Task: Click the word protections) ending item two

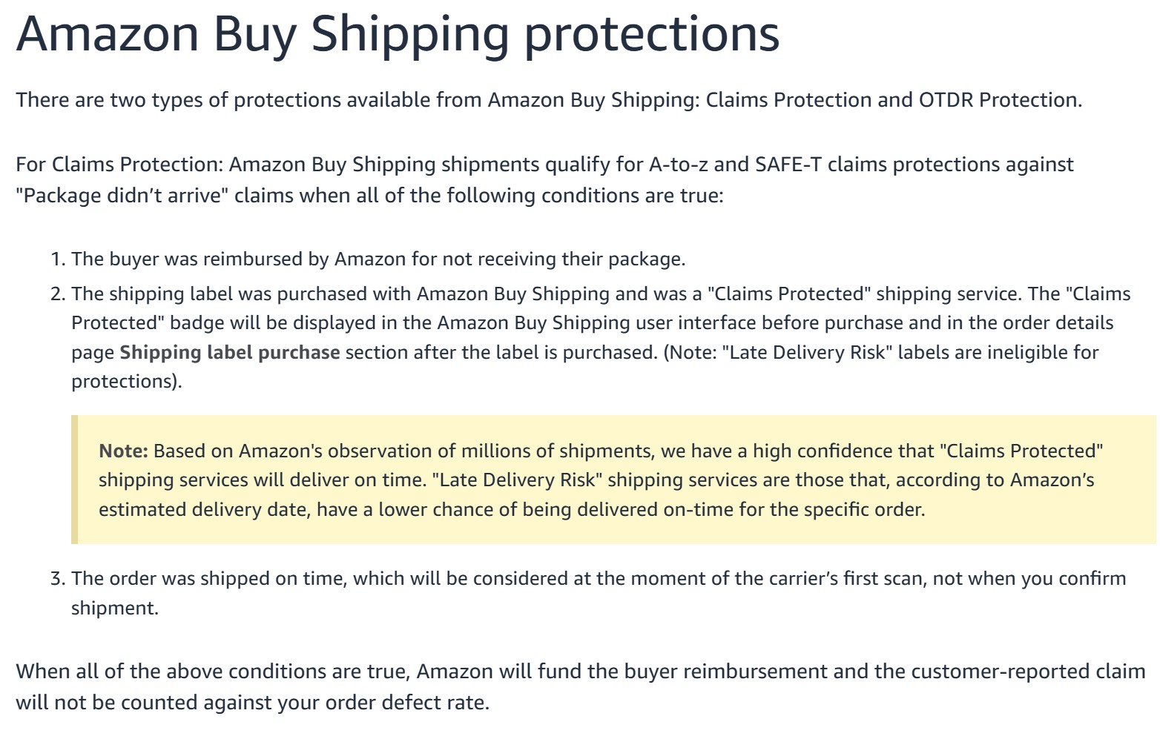Action: click(x=127, y=381)
